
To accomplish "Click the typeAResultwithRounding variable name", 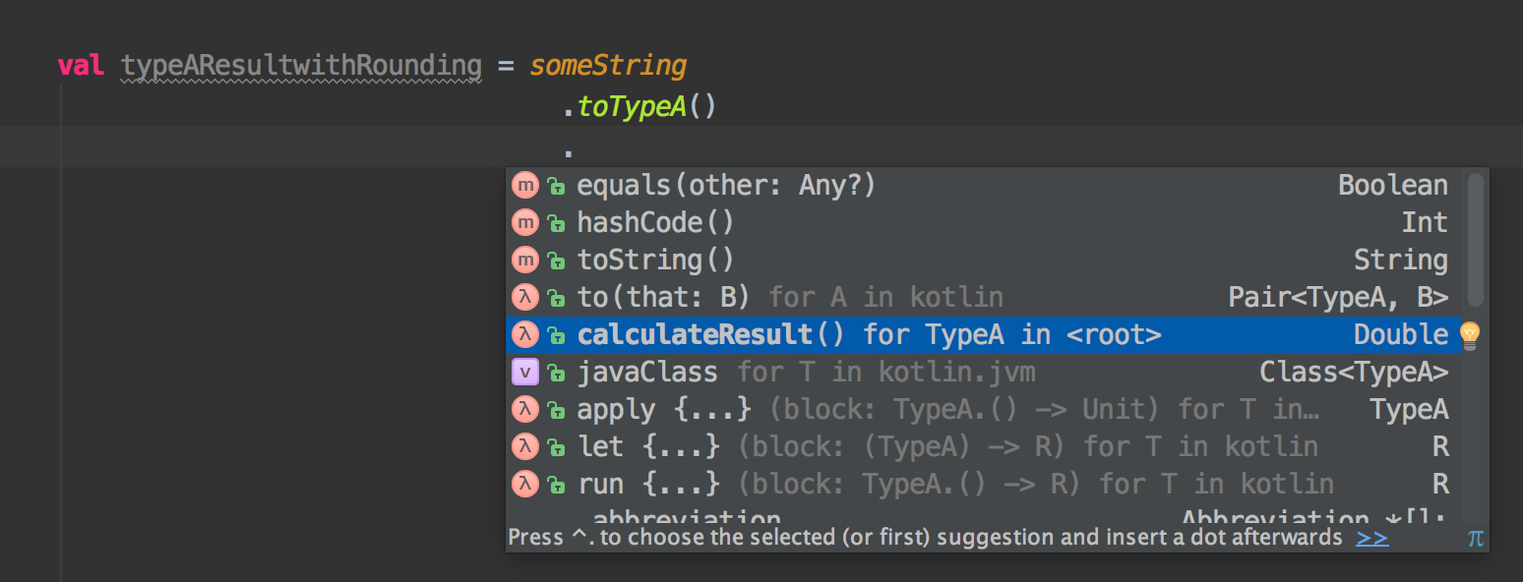I will point(301,66).
